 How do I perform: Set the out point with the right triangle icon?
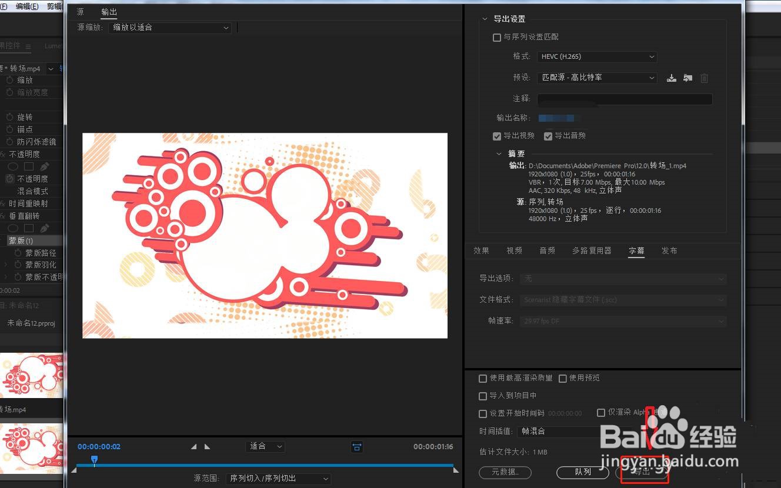pos(207,447)
